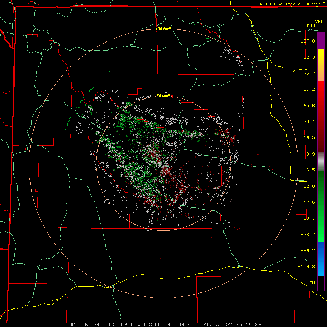Click the 92.3 velocity label
The image size is (327, 327).
309,57
